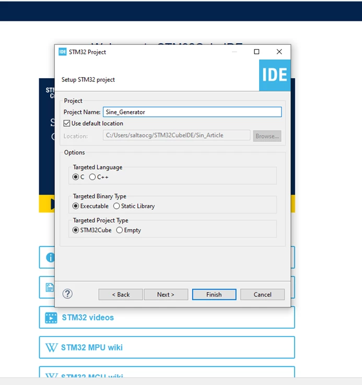
Task: Click the Finish button
Action: pyautogui.click(x=214, y=294)
